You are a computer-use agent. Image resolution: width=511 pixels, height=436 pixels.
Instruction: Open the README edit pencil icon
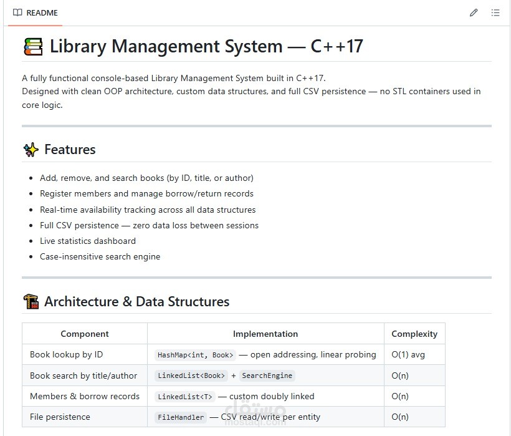(x=474, y=12)
